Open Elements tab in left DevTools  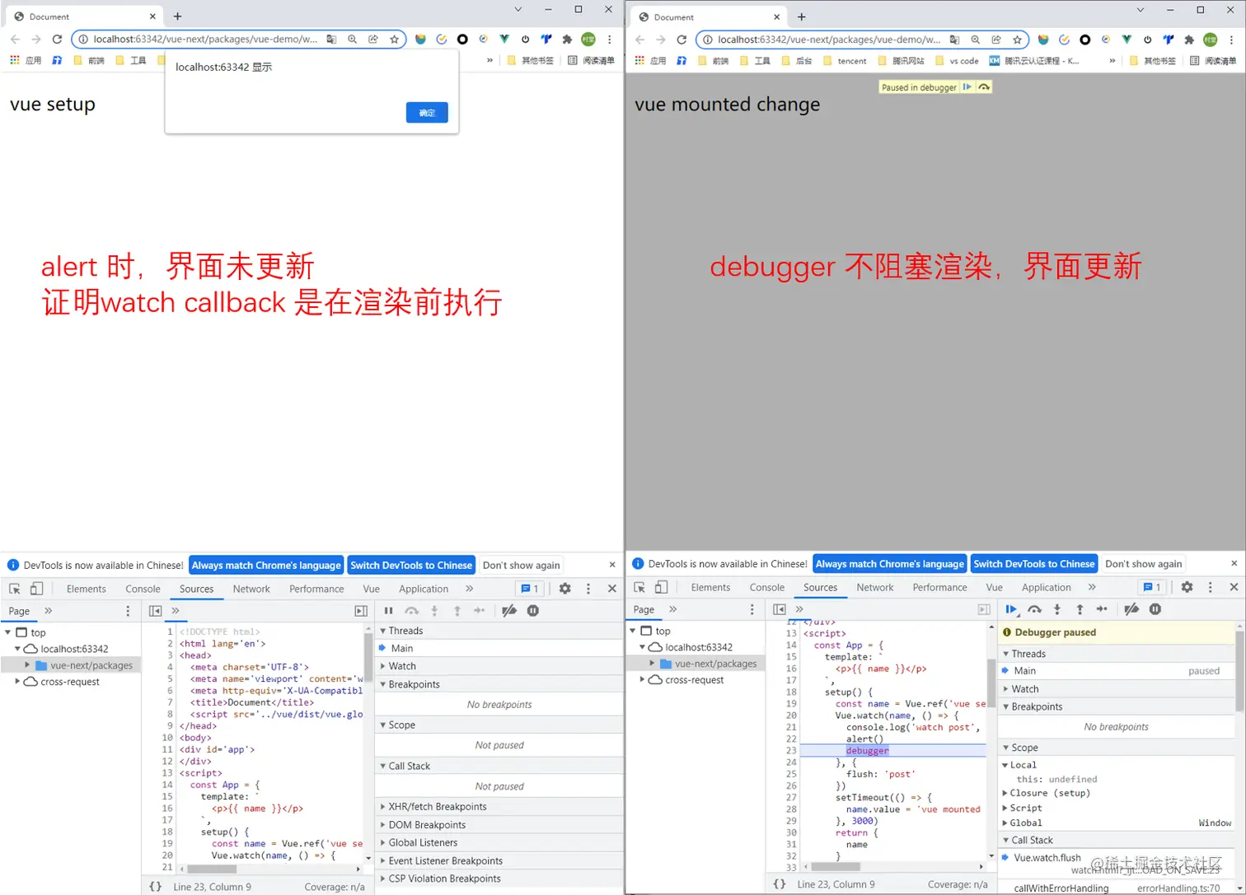pos(87,589)
